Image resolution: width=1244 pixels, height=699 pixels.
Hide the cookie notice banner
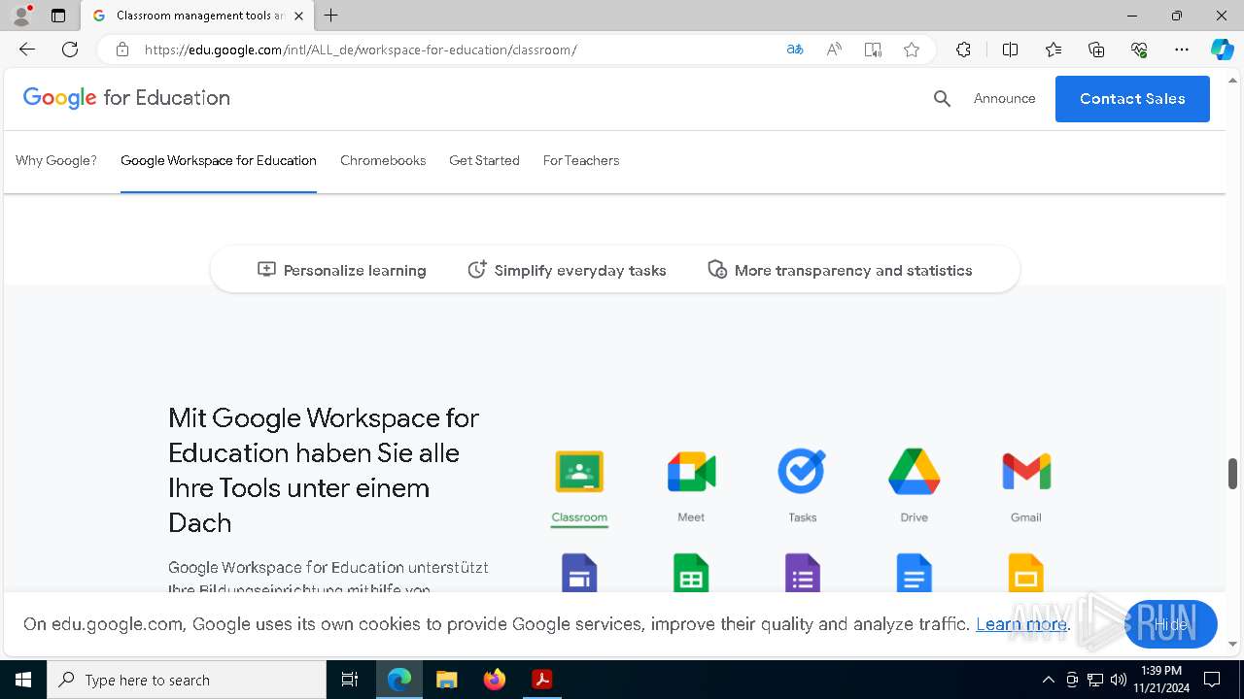point(1170,624)
